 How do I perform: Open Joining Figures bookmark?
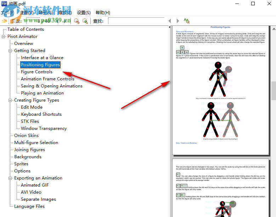tap(29, 150)
